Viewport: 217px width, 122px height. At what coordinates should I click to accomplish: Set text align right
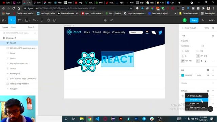pos(191,61)
